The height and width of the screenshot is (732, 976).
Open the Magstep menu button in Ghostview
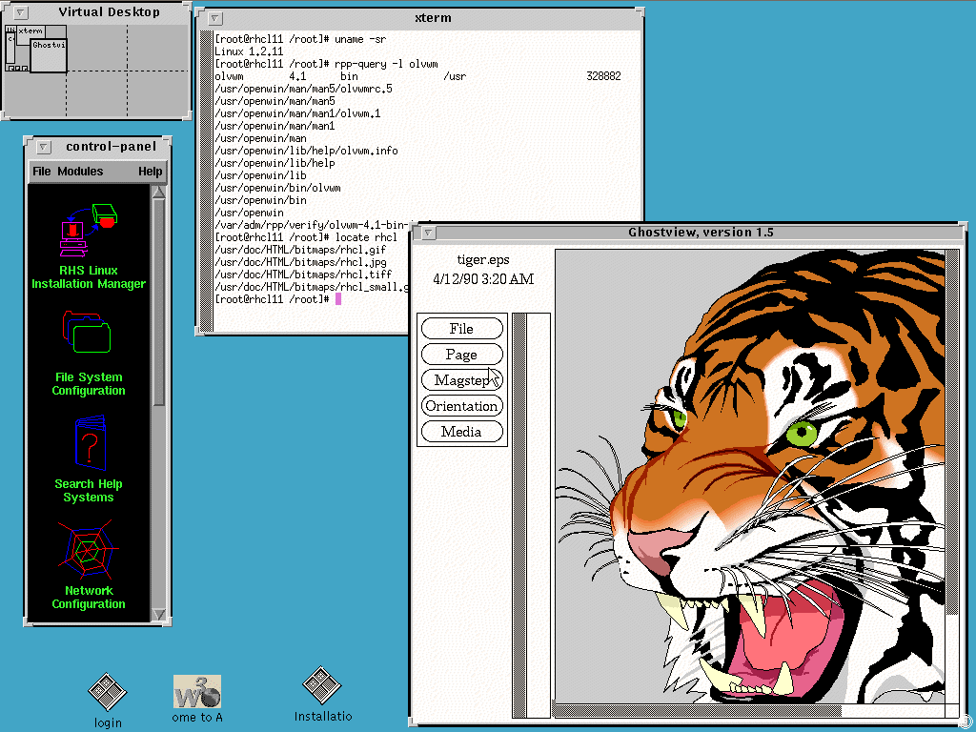pos(462,379)
